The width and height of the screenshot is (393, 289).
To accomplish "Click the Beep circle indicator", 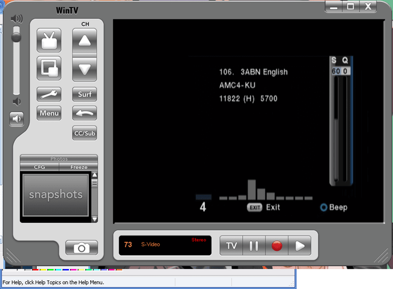I will tap(323, 207).
